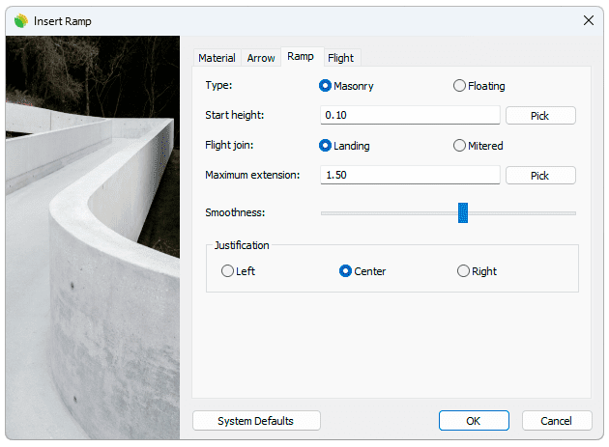609x447 pixels.
Task: Select the Ramp tab
Action: [301, 57]
